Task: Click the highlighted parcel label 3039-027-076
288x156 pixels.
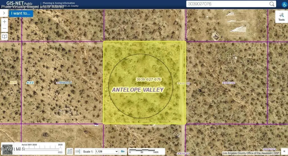Action: (148, 80)
